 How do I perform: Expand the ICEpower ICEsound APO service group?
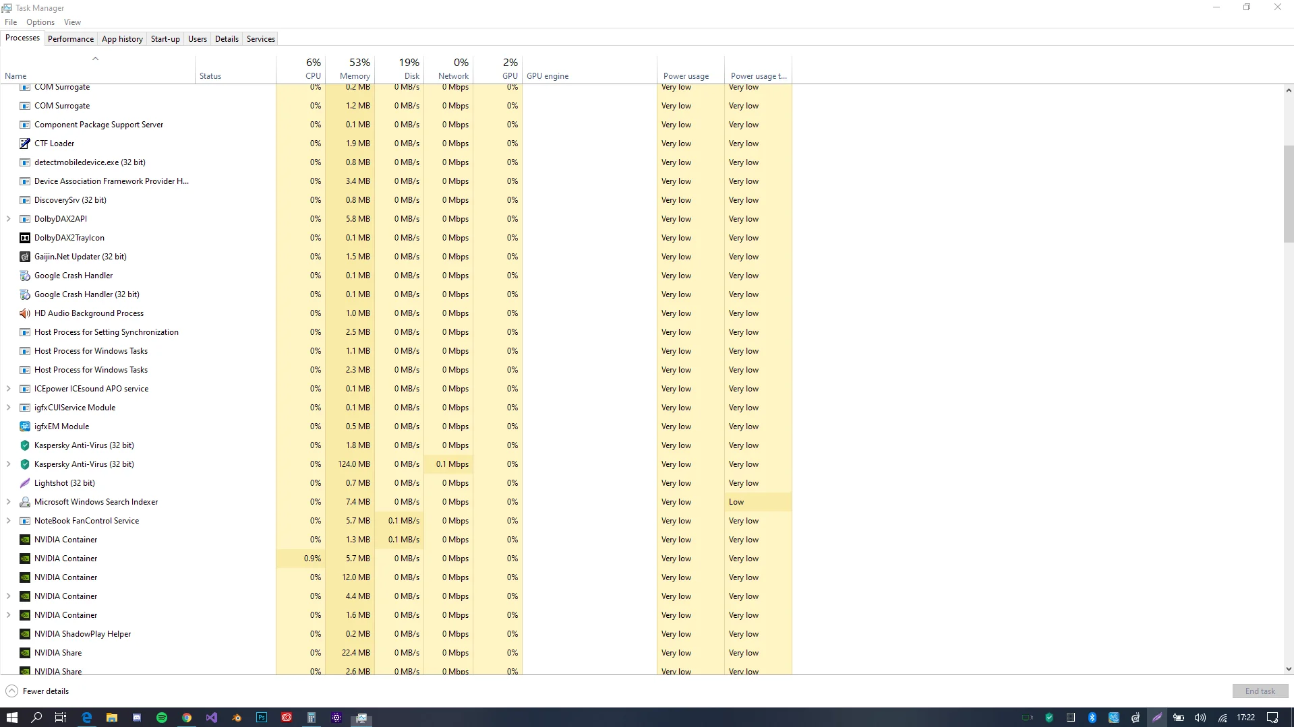point(8,389)
